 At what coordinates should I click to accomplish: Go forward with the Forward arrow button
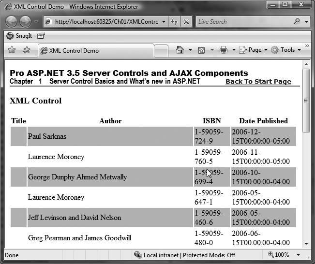pyautogui.click(x=25, y=21)
